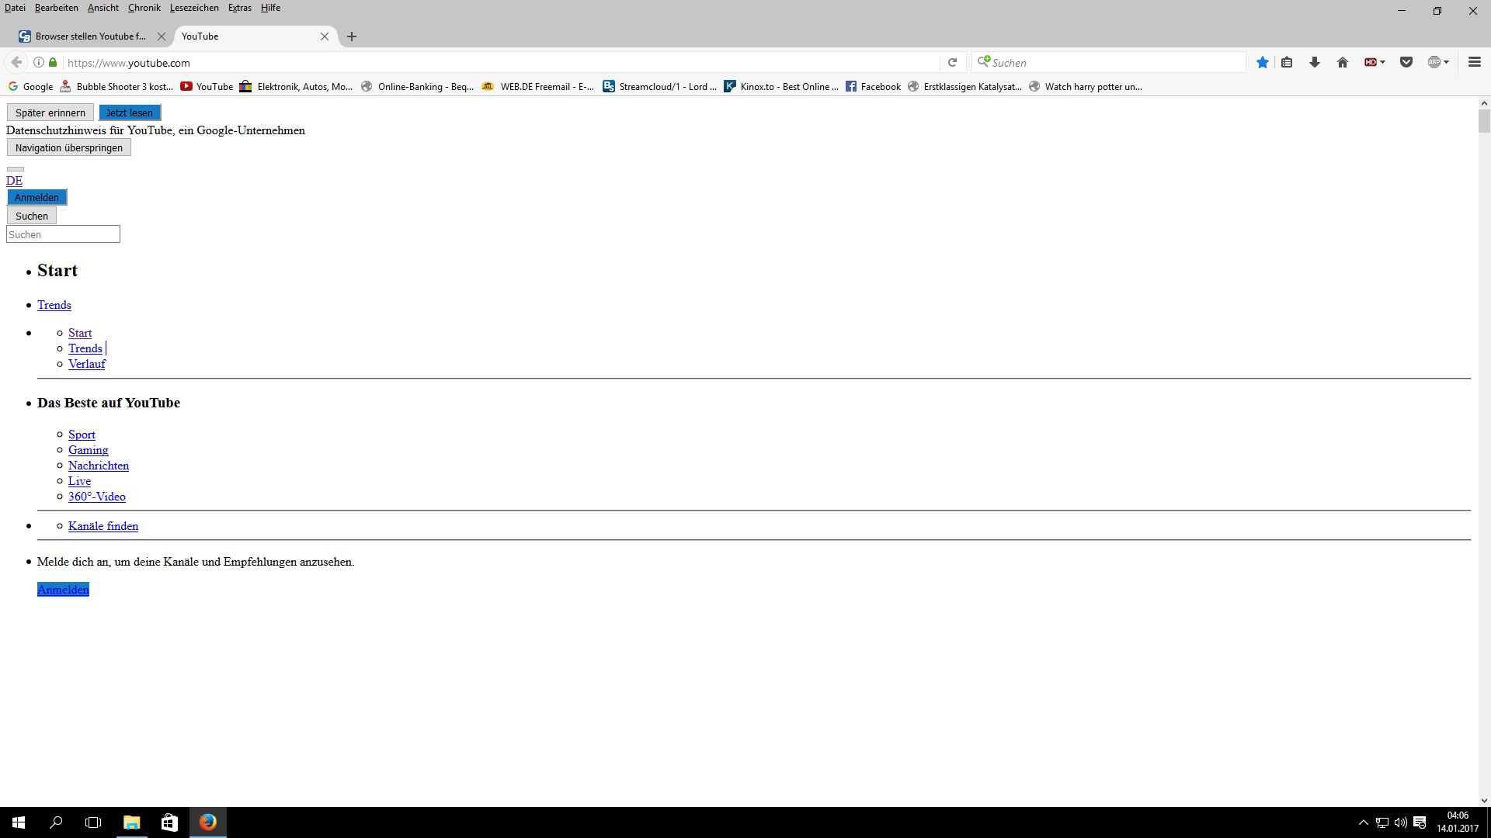Click the Pocket icon in toolbar

[x=1406, y=63]
